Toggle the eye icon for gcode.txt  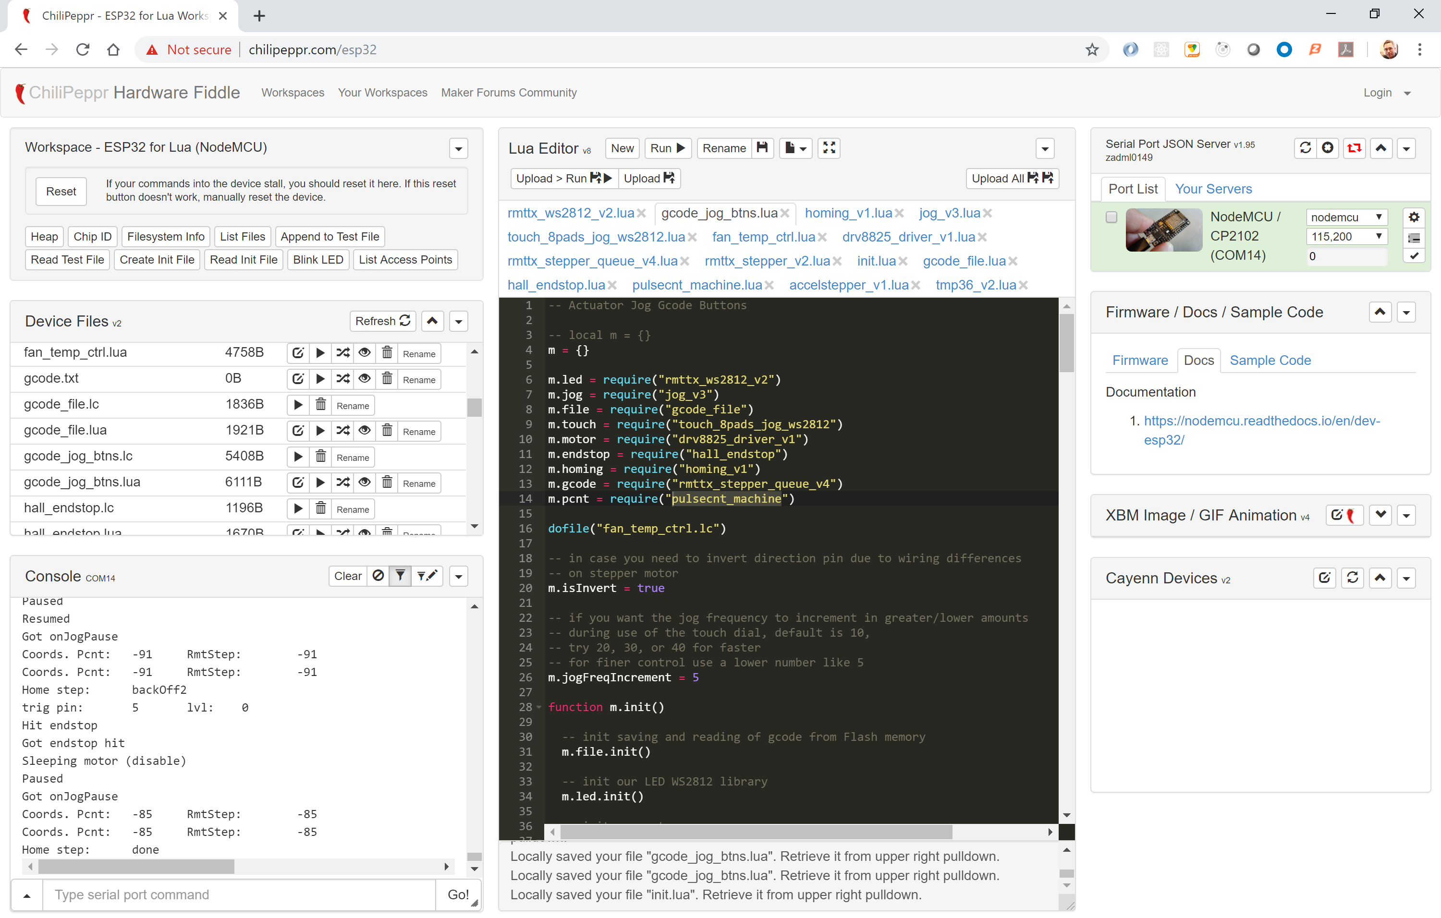[365, 378]
